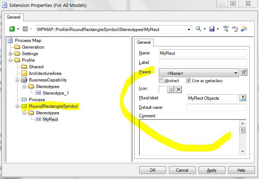Click the empty Default name field
The width and height of the screenshot is (259, 179).
(217, 107)
